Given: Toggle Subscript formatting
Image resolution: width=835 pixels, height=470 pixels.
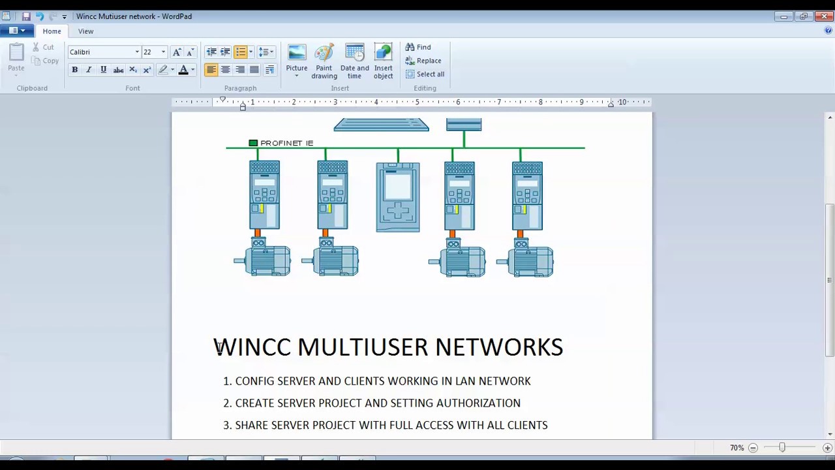Looking at the screenshot, I should tap(133, 70).
